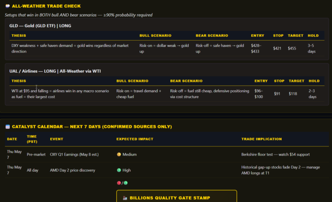The width and height of the screenshot is (332, 202).
Task: Click OXY Q1 Earnings event
Action: click(x=74, y=155)
